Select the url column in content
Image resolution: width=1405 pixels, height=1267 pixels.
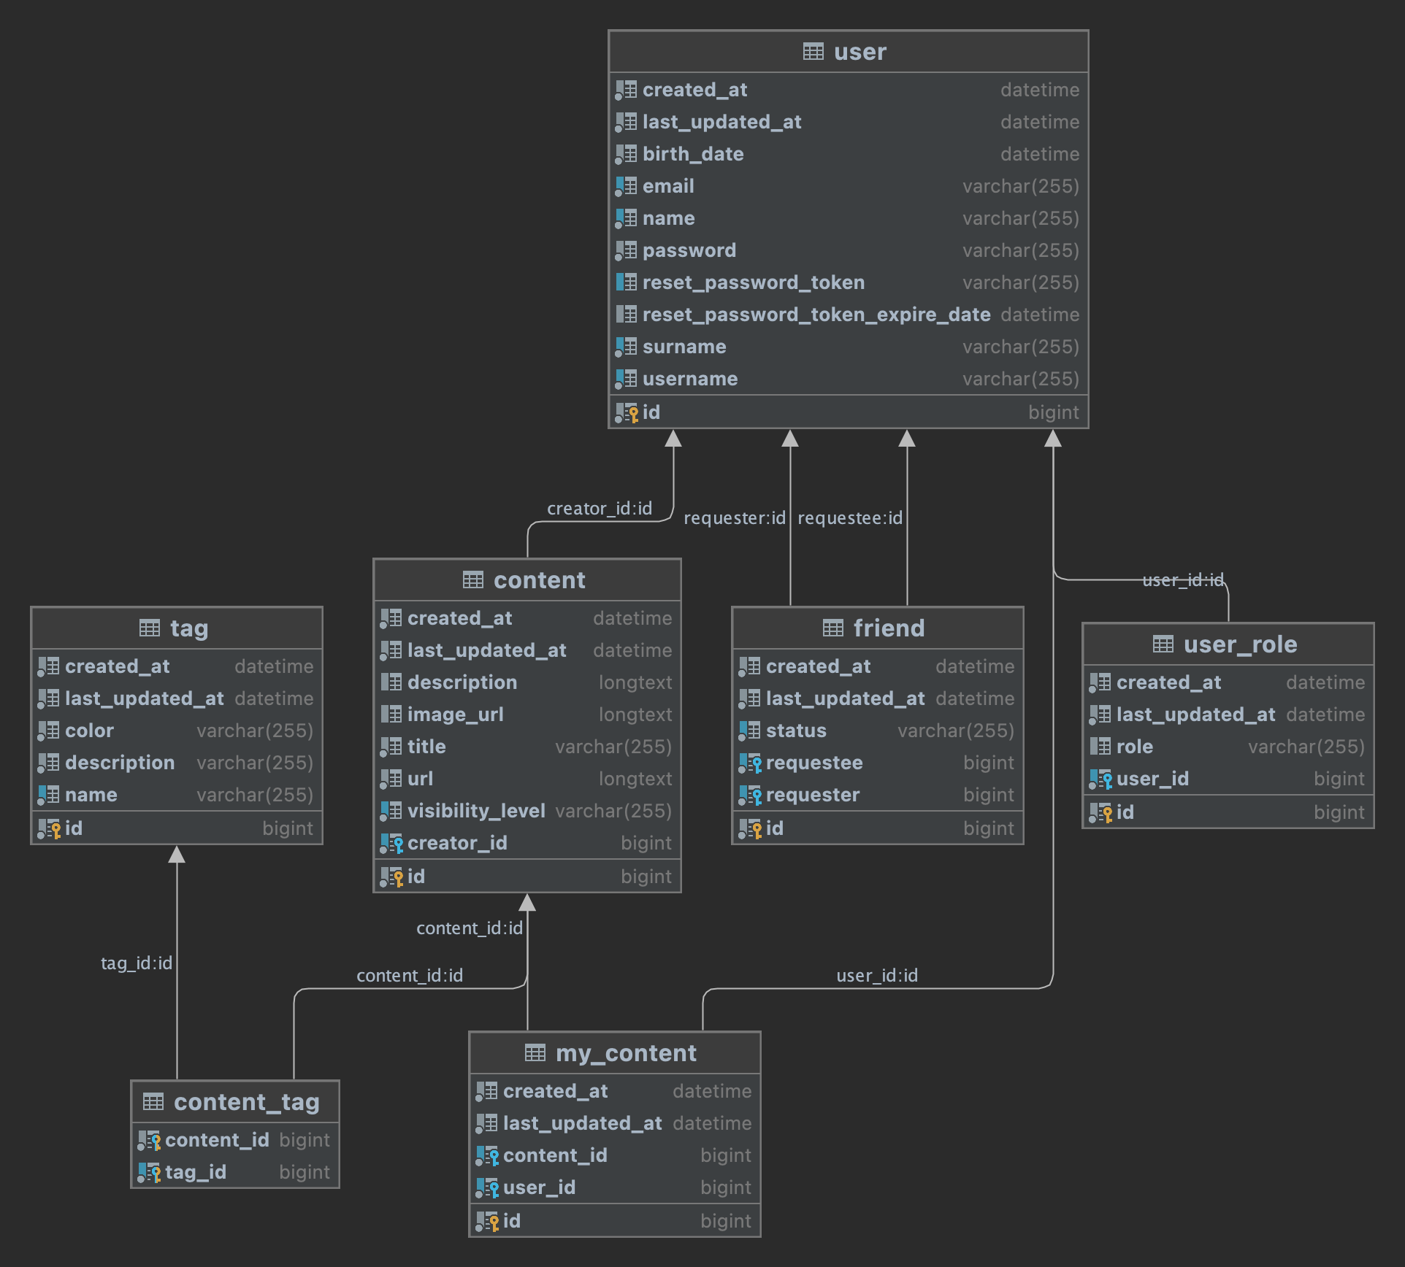coord(527,779)
